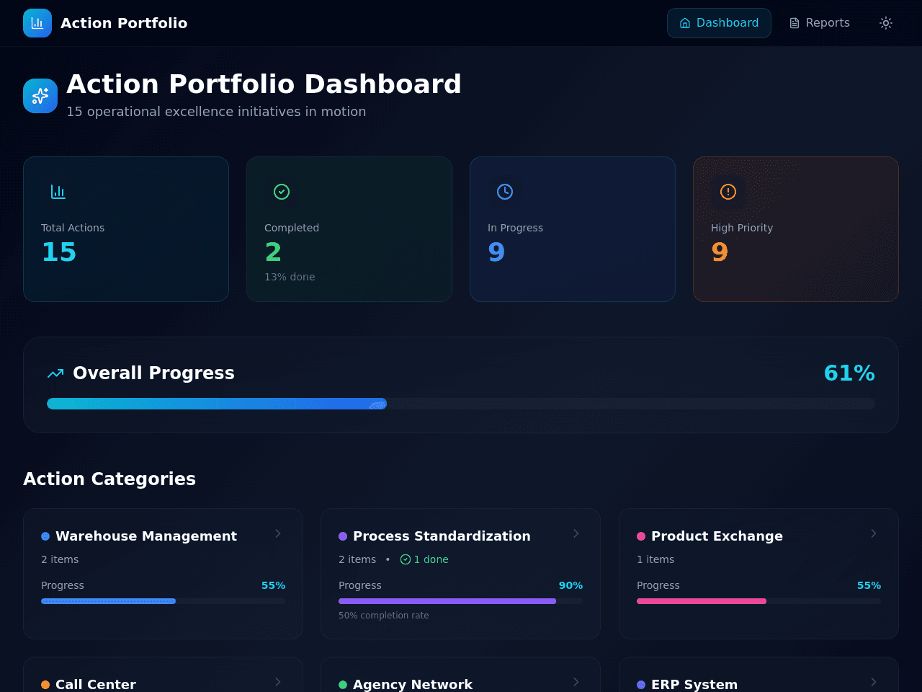Expand the Process Standardization category chevron

pyautogui.click(x=576, y=533)
